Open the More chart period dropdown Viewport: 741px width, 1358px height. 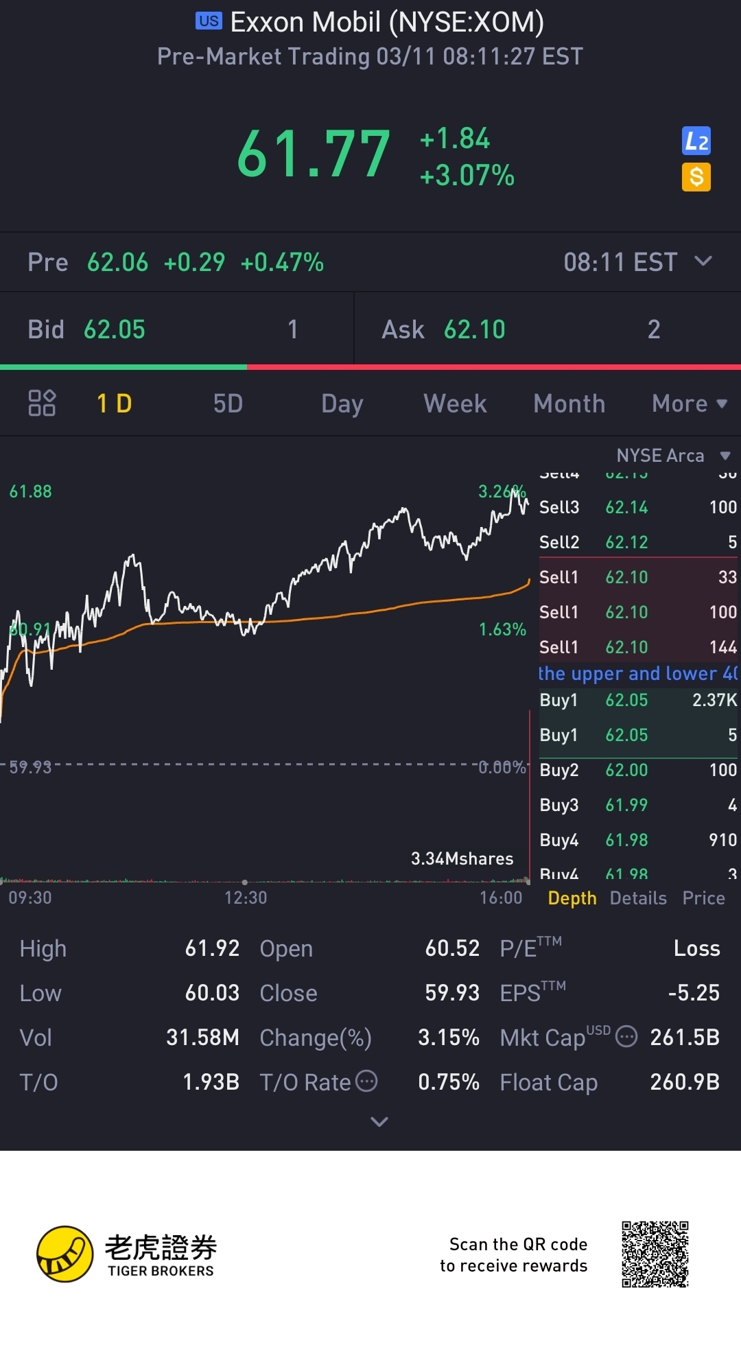(690, 403)
